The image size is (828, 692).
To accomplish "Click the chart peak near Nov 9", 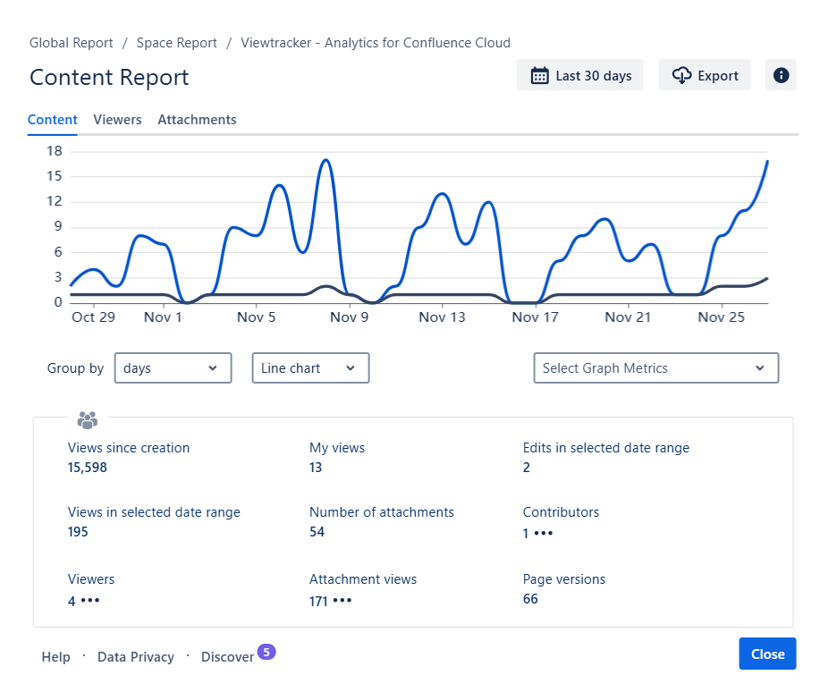I will [x=326, y=161].
